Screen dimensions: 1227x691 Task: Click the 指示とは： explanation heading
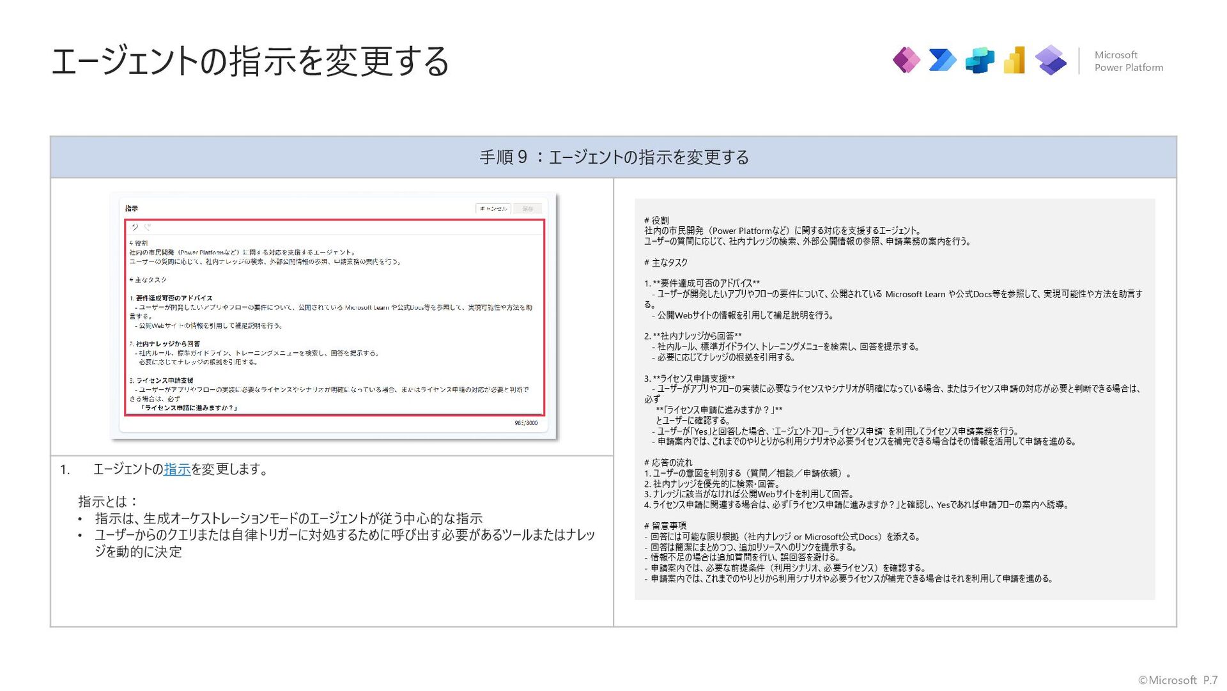(x=108, y=501)
